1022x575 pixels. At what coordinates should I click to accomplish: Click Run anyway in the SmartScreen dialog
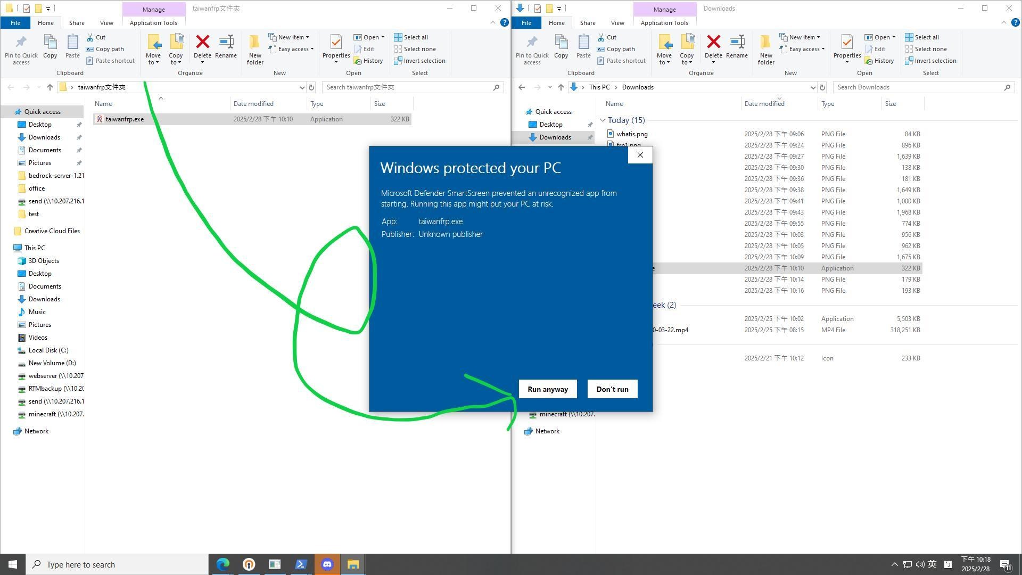click(548, 389)
